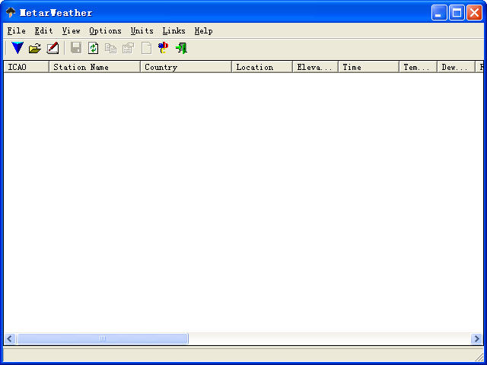This screenshot has width=487, height=365.
Task: Open the Options menu
Action: click(x=105, y=30)
